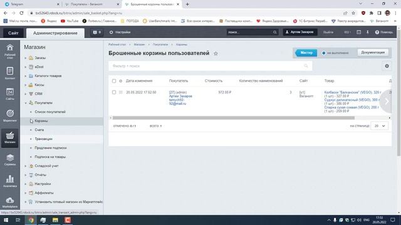Collapse the Покупатели tree node
Viewport: 401px width, 225px height.
[x=26, y=103]
